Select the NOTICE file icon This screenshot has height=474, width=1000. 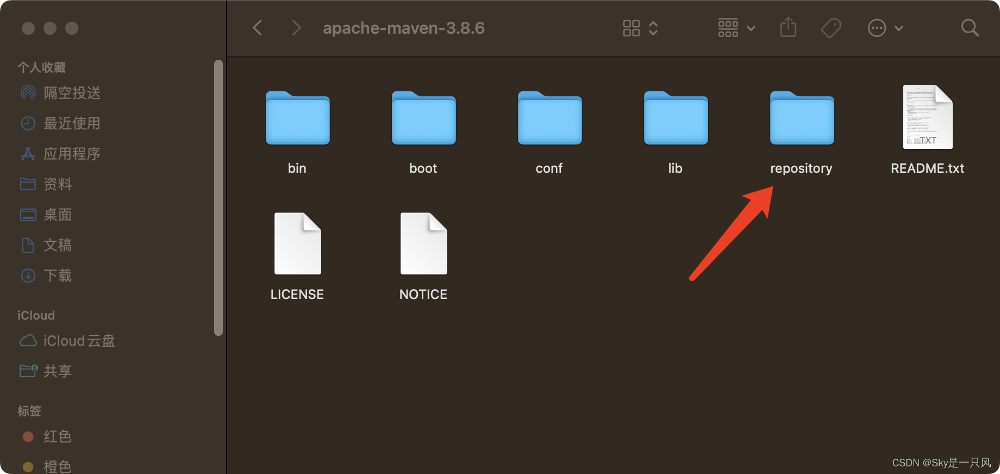(x=423, y=244)
